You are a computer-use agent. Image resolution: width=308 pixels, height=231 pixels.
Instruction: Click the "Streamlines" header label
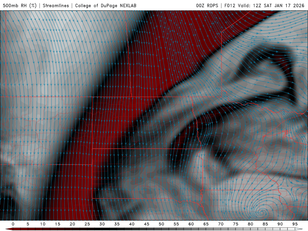[56, 5]
